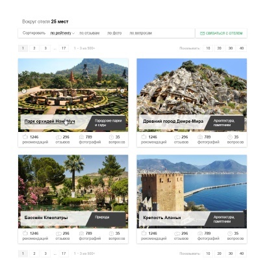Show 40 items per page at bottom

(242, 253)
